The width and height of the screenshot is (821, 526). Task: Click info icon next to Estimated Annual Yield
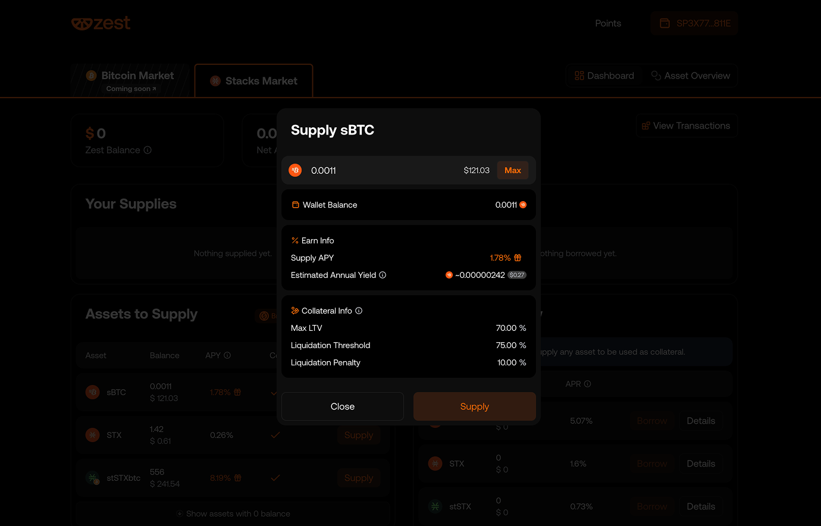(383, 275)
